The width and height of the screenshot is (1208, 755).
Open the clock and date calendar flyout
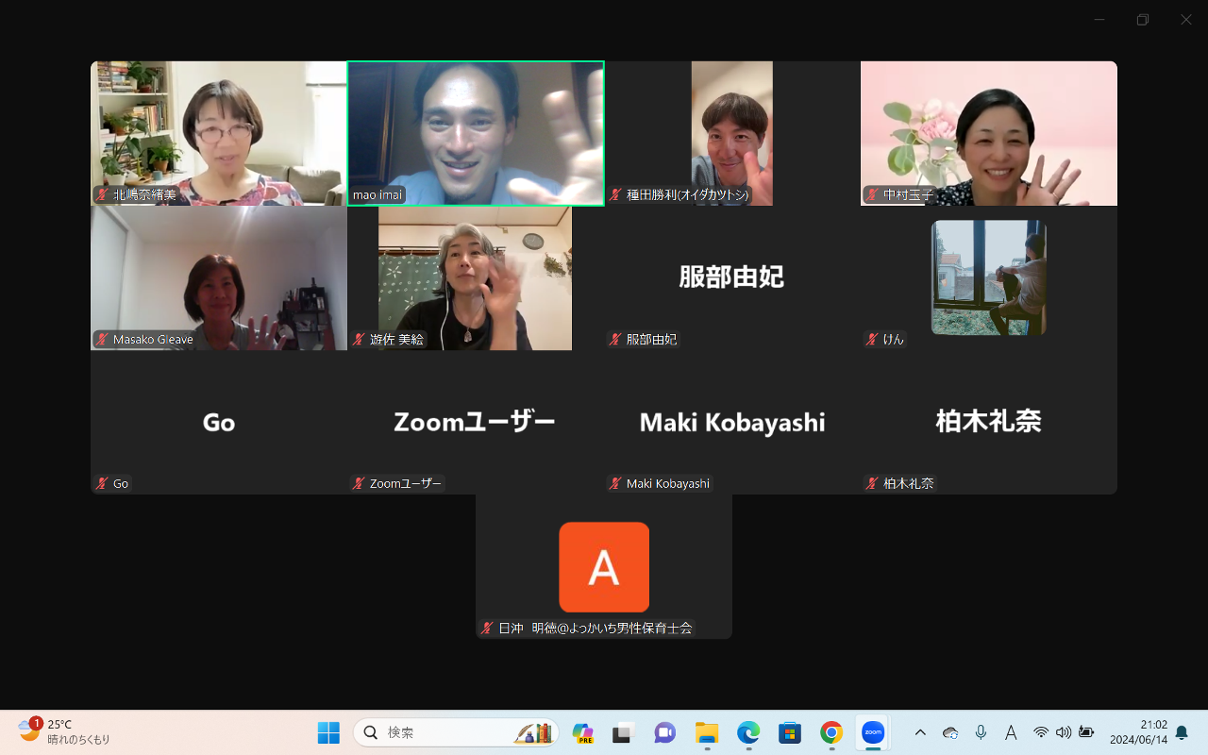point(1139,732)
